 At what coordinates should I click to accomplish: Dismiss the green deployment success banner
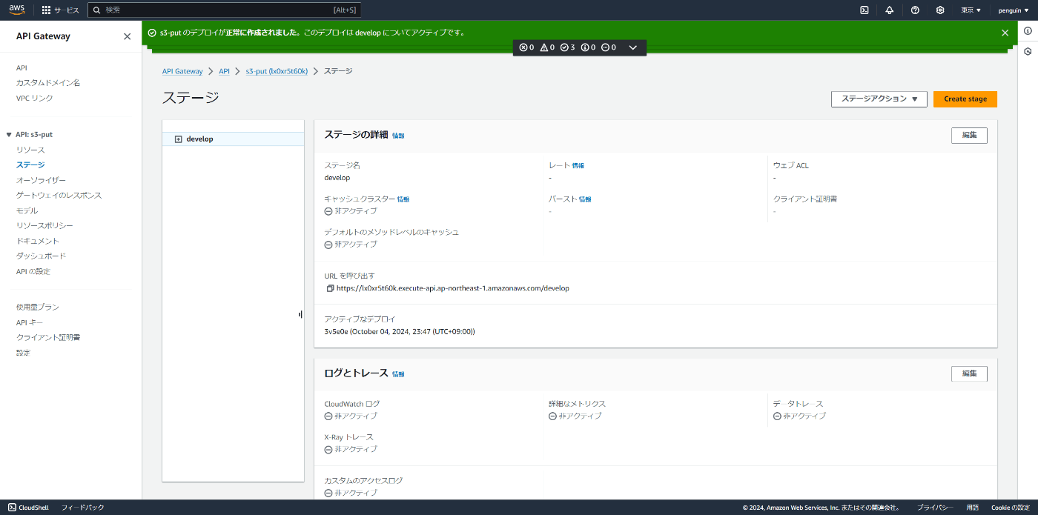(x=1005, y=33)
